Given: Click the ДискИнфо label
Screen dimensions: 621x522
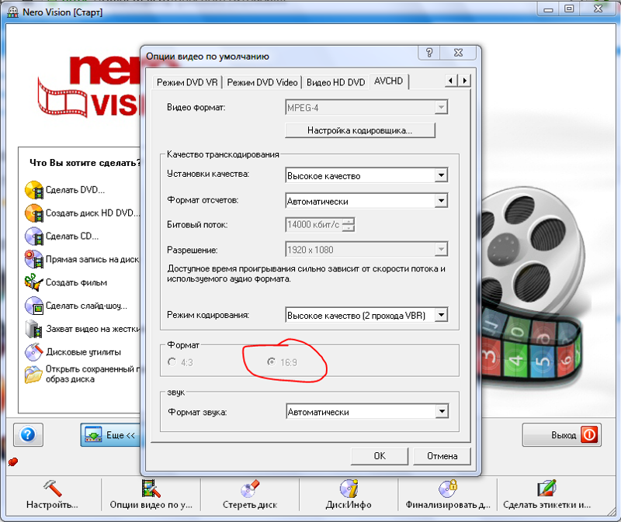Looking at the screenshot, I should coord(349,505).
